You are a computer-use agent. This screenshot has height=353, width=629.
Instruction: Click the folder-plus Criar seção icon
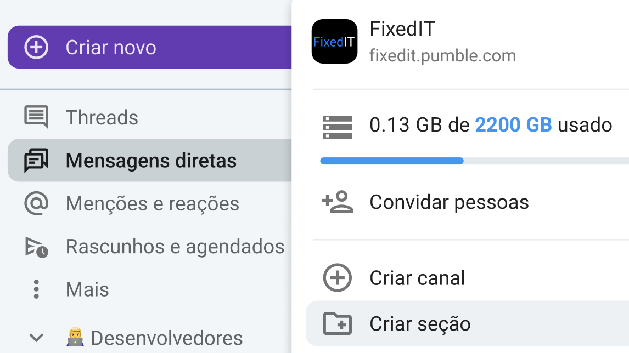[x=336, y=323]
